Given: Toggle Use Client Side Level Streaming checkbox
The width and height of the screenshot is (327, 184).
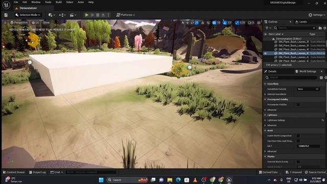Looking at the screenshot, I should 298,141.
